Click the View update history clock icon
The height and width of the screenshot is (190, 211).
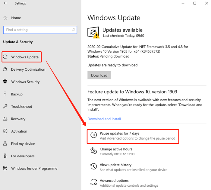click(94, 166)
